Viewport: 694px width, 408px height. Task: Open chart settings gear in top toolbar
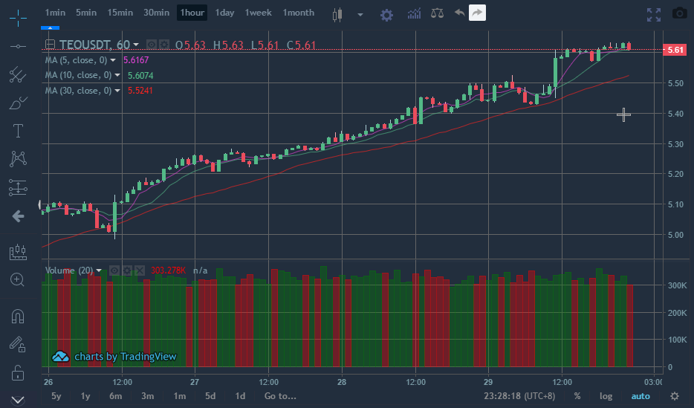(x=386, y=15)
